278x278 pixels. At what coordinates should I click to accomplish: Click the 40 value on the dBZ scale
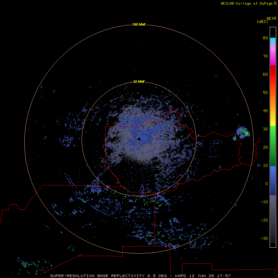(x=265, y=111)
